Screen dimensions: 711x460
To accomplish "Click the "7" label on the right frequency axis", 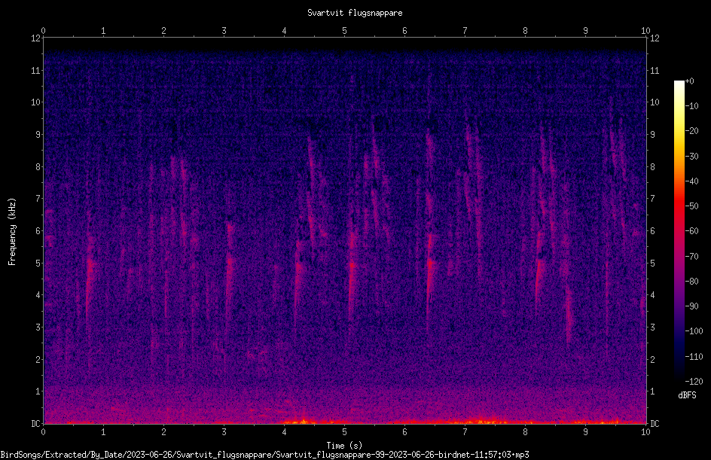I will coord(652,199).
